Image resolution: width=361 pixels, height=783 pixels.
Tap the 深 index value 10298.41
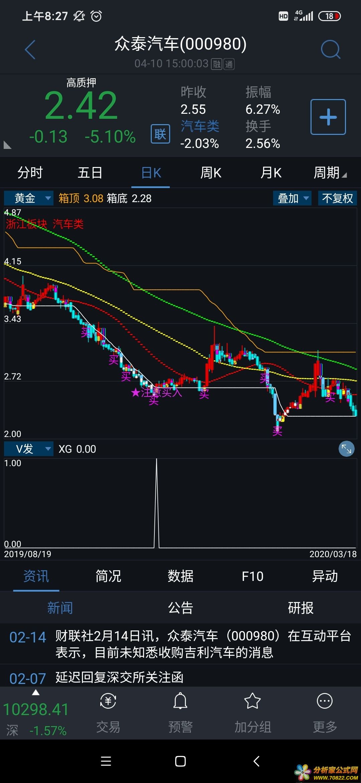click(36, 710)
